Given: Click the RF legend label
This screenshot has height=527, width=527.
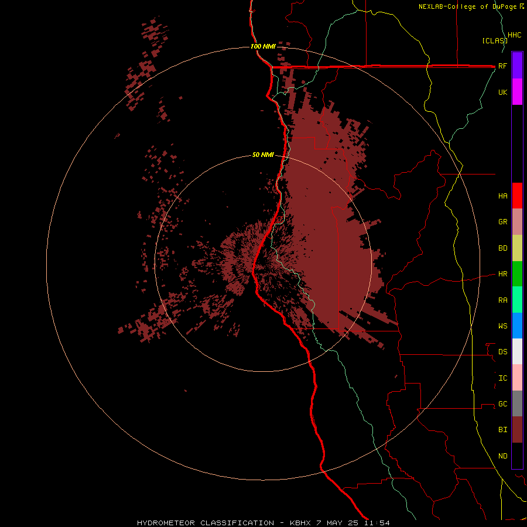Looking at the screenshot, I should click(x=503, y=66).
